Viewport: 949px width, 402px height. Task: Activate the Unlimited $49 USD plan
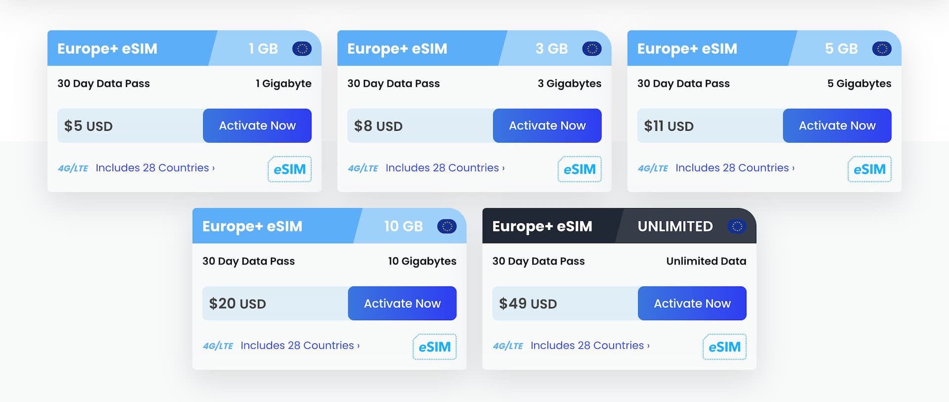tap(692, 303)
